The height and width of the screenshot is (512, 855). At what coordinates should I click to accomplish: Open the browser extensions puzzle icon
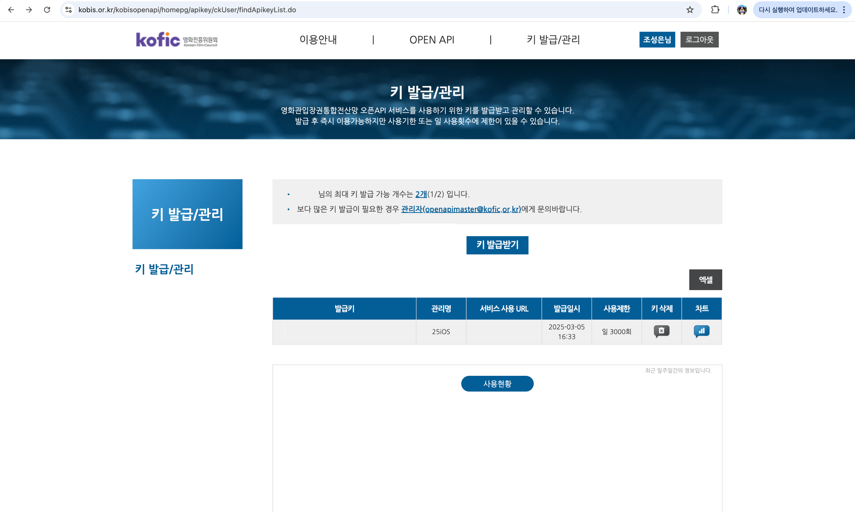[x=715, y=10]
